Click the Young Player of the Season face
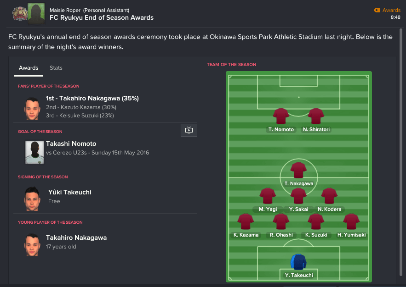Image resolution: width=406 pixels, height=287 pixels. pos(32,245)
